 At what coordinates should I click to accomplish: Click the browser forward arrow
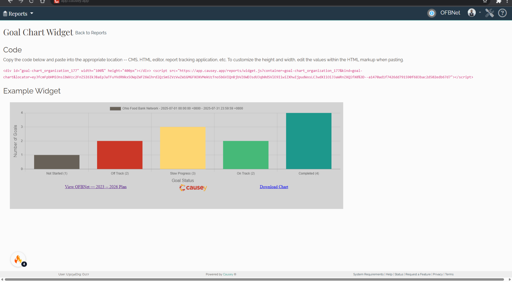point(21,1)
